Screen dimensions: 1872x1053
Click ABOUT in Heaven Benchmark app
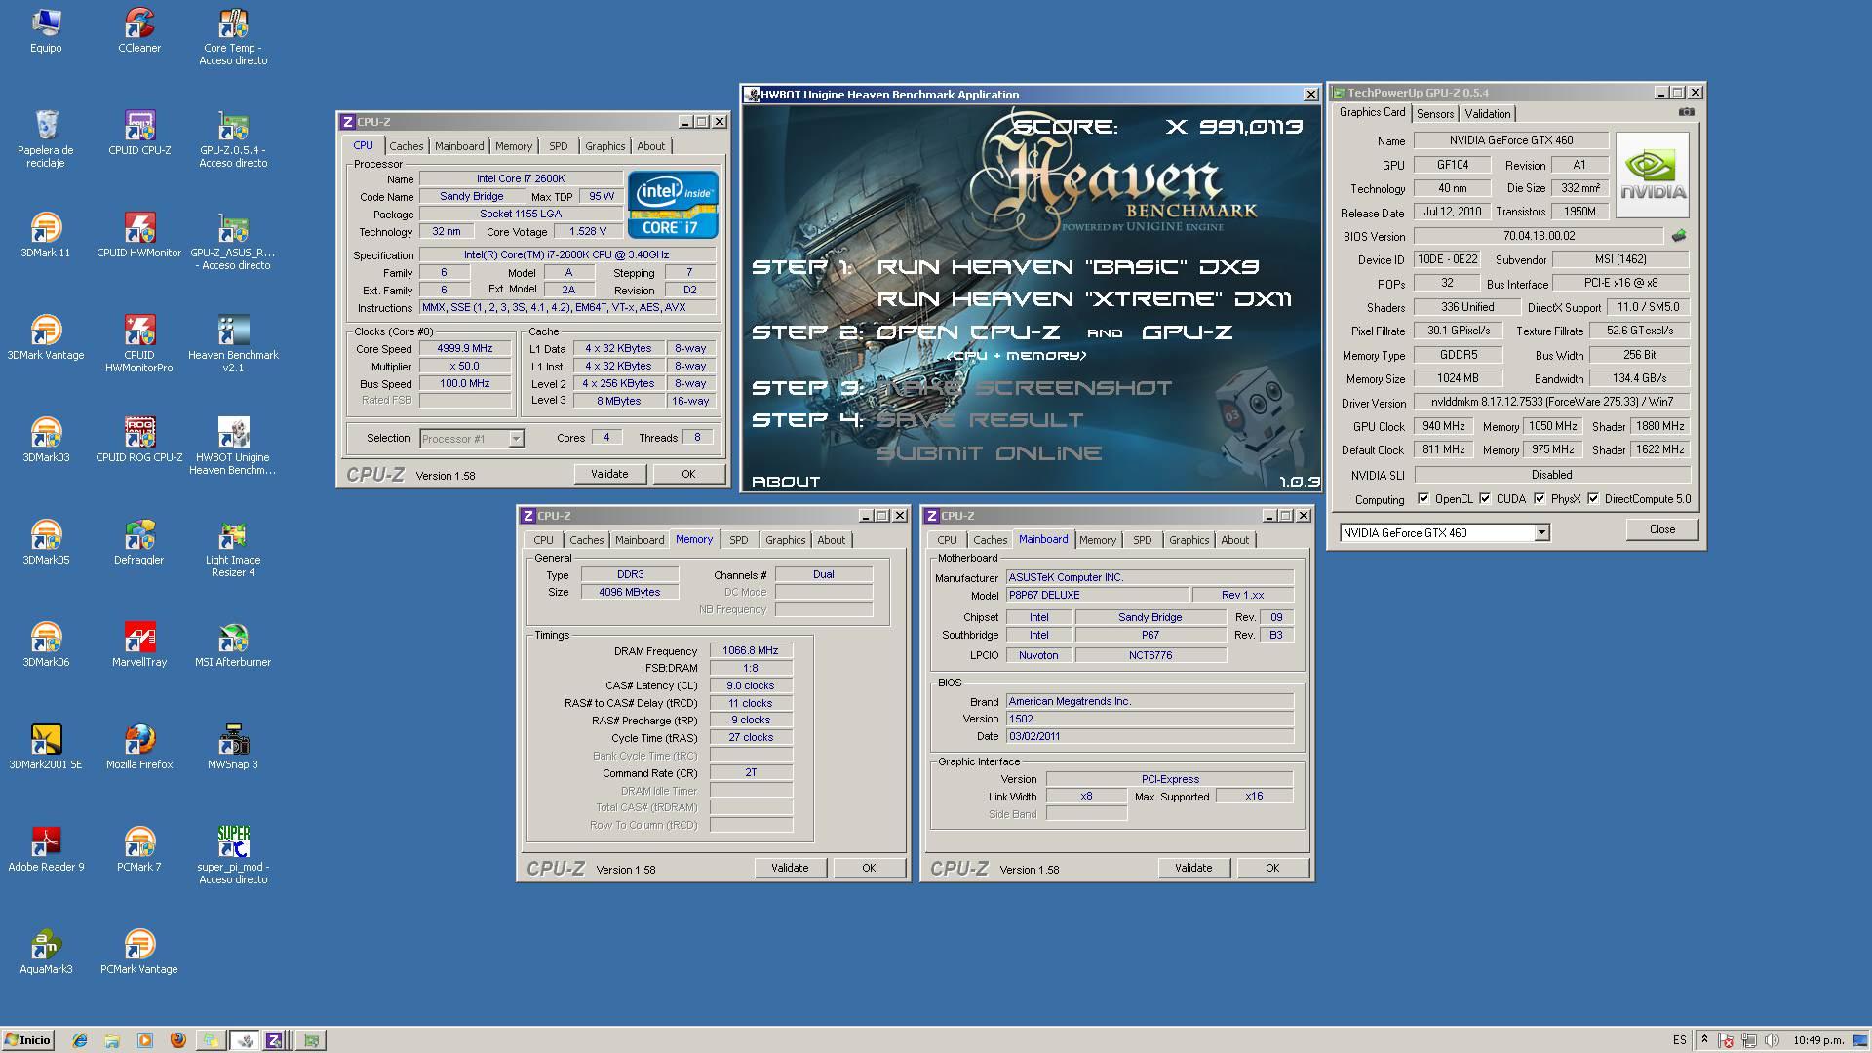tap(786, 482)
